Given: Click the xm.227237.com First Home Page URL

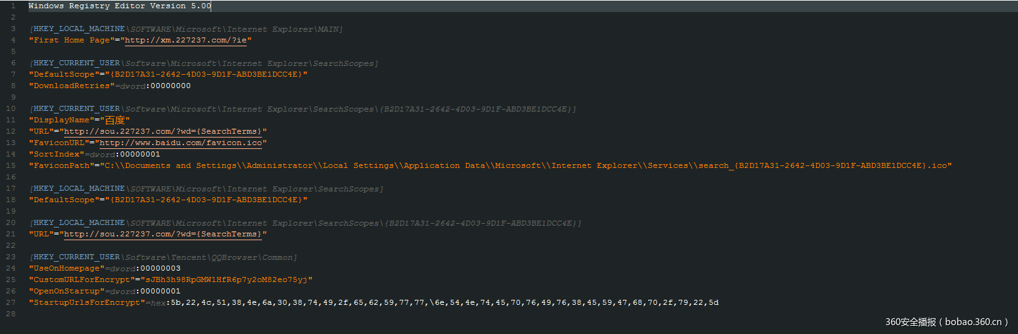Looking at the screenshot, I should point(185,41).
